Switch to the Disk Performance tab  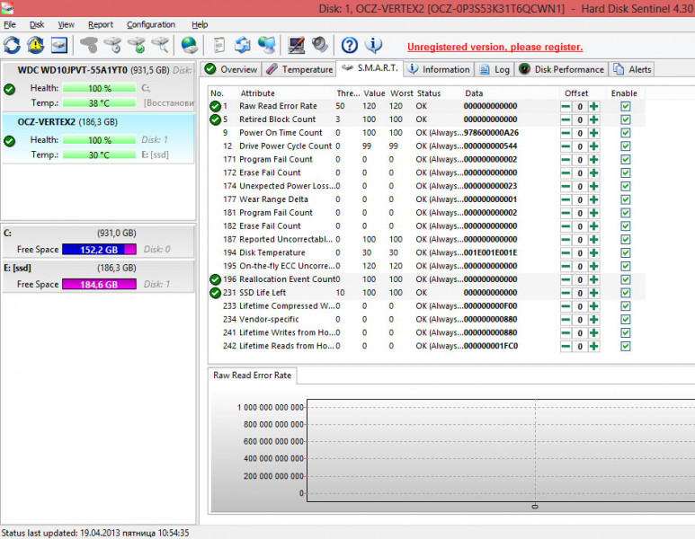[x=561, y=69]
